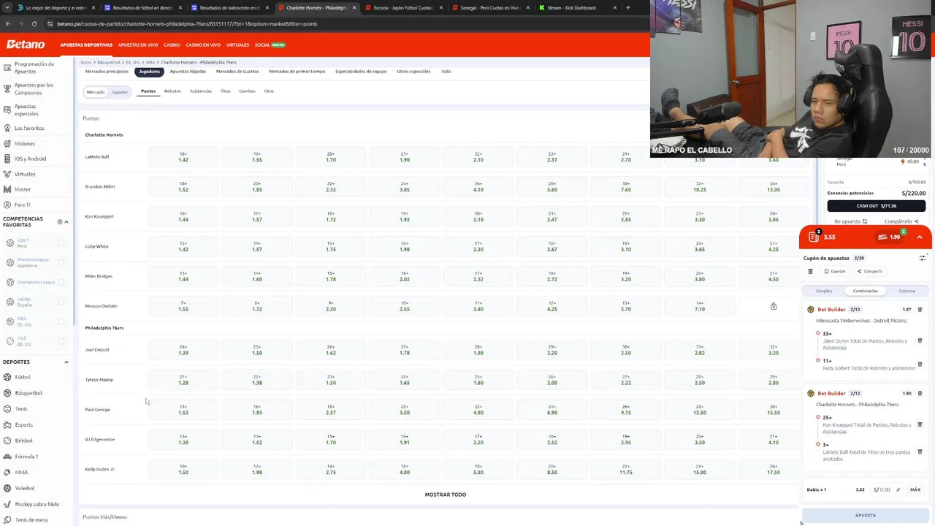
Task: Remove the Jalen Duren 33+ selection
Action: (920, 340)
